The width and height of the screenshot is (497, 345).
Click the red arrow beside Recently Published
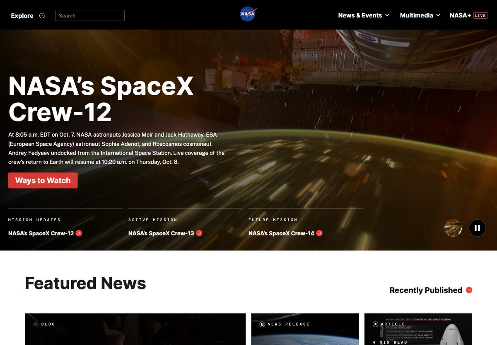(x=469, y=290)
